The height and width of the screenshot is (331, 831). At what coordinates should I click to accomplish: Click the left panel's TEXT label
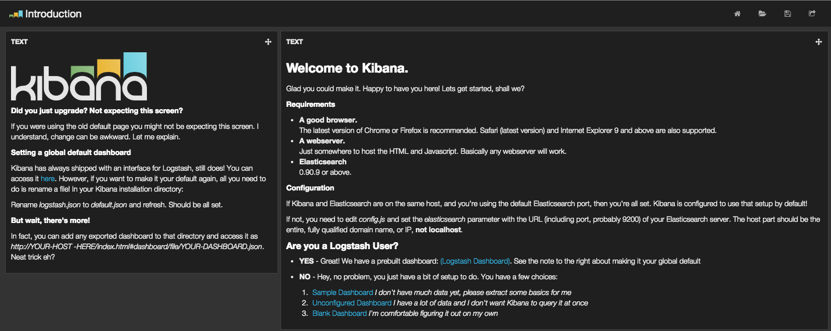tap(19, 42)
